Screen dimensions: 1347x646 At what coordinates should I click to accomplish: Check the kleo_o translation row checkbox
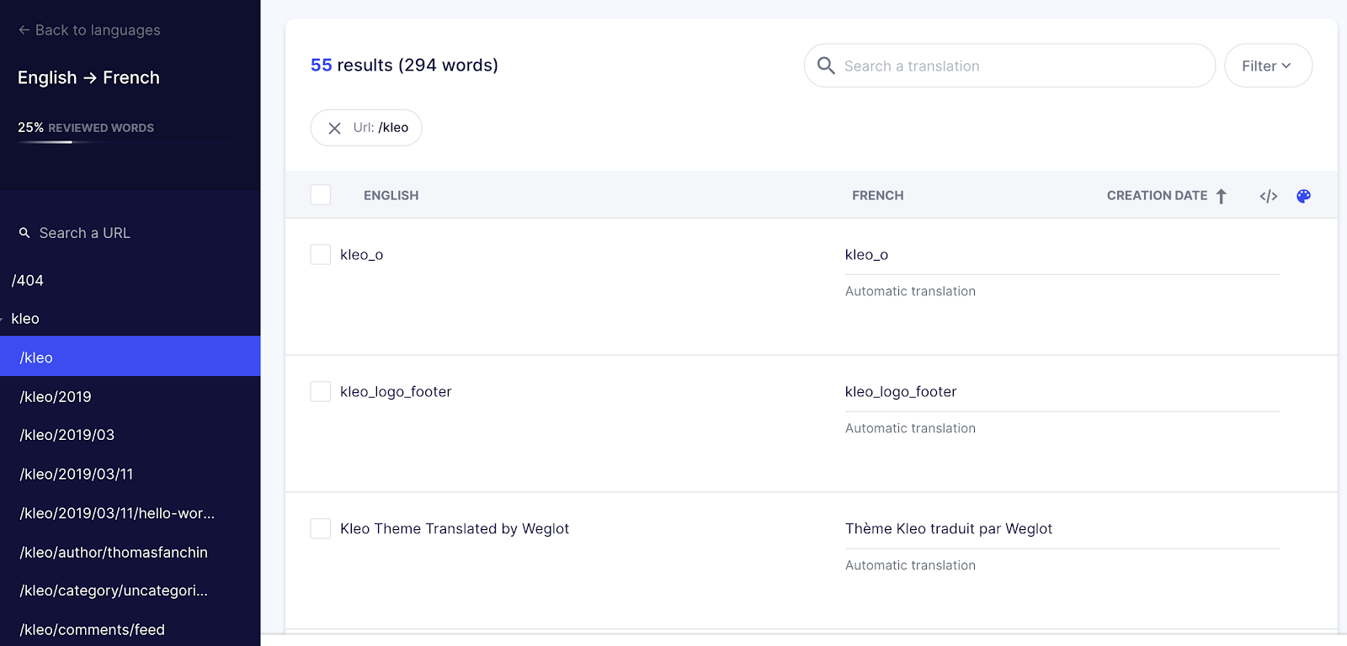point(321,255)
